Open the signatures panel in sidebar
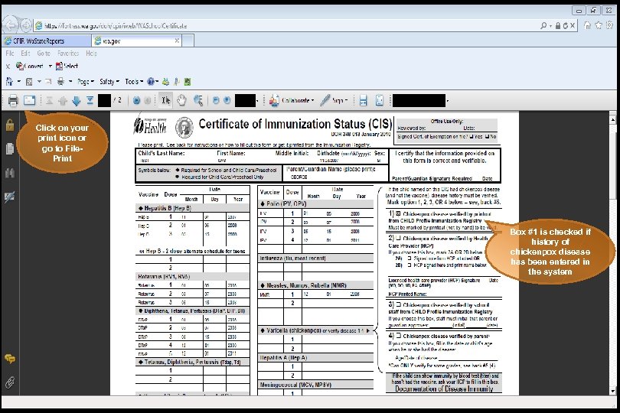 10,197
